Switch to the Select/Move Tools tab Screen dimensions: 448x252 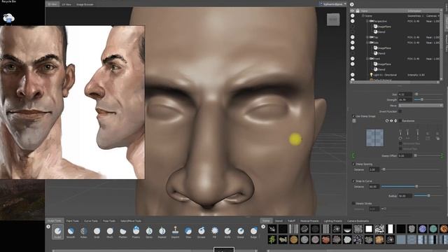pyautogui.click(x=131, y=221)
